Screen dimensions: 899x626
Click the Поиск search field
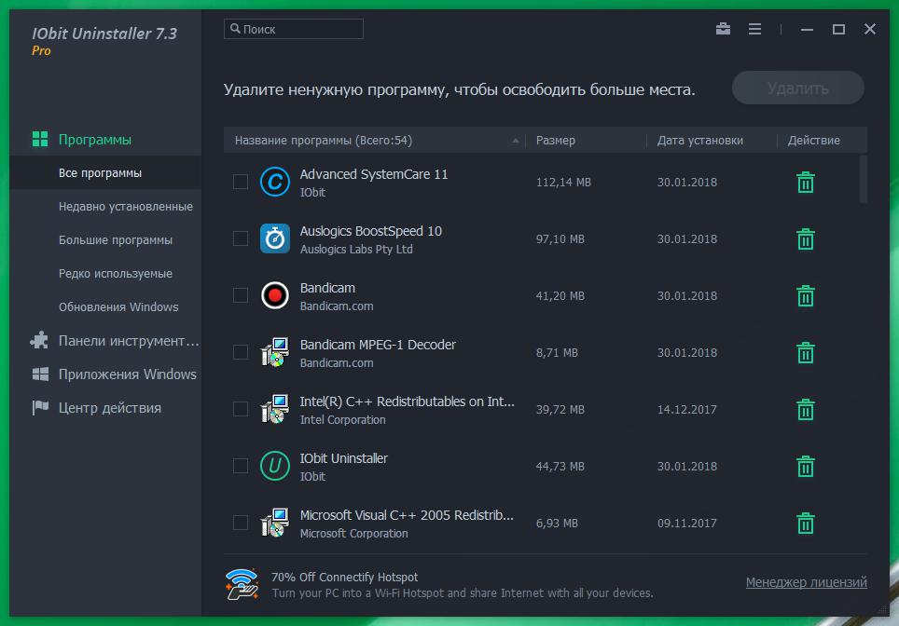[x=294, y=30]
